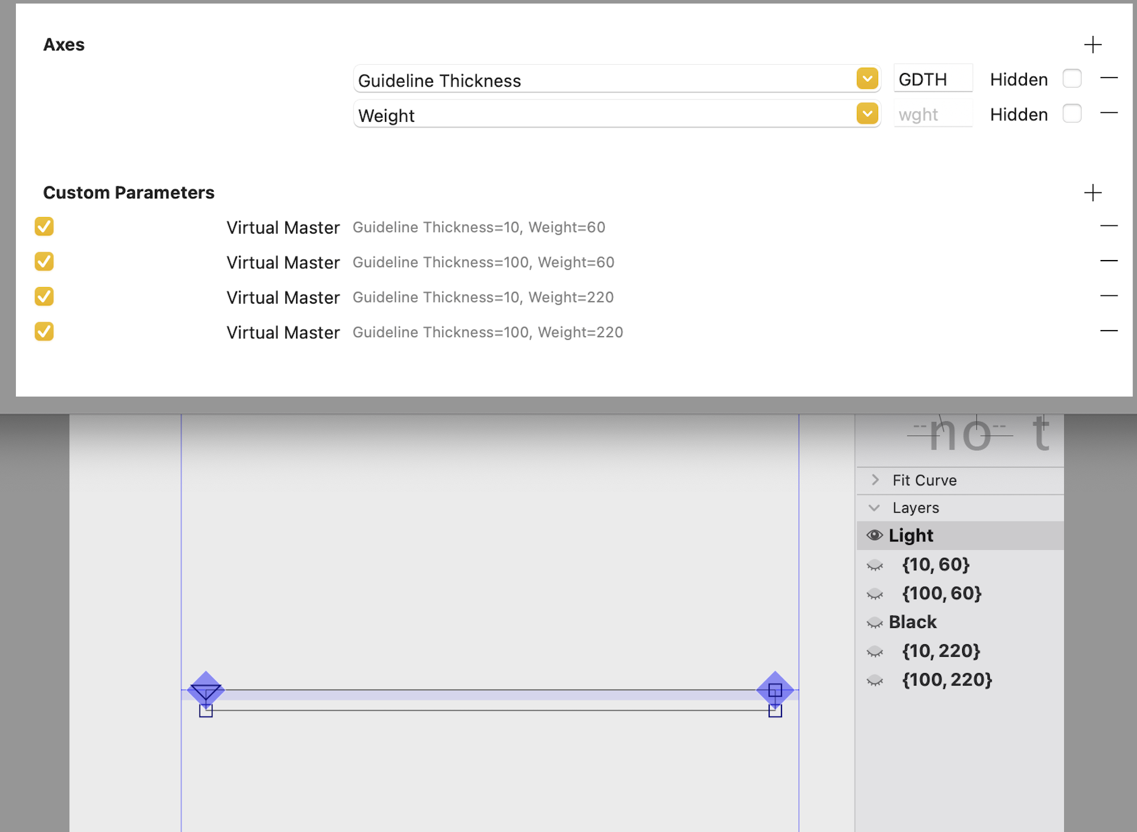The width and height of the screenshot is (1137, 832).
Task: Show the {10, 60} layer
Action: click(875, 565)
